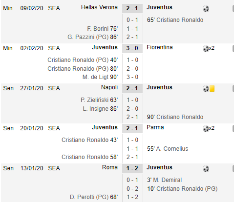The image size is (234, 202).
Task: Click the goal ball icon in Roma match row
Action: point(206,168)
